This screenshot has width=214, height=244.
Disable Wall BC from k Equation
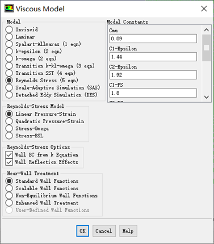[9, 155]
